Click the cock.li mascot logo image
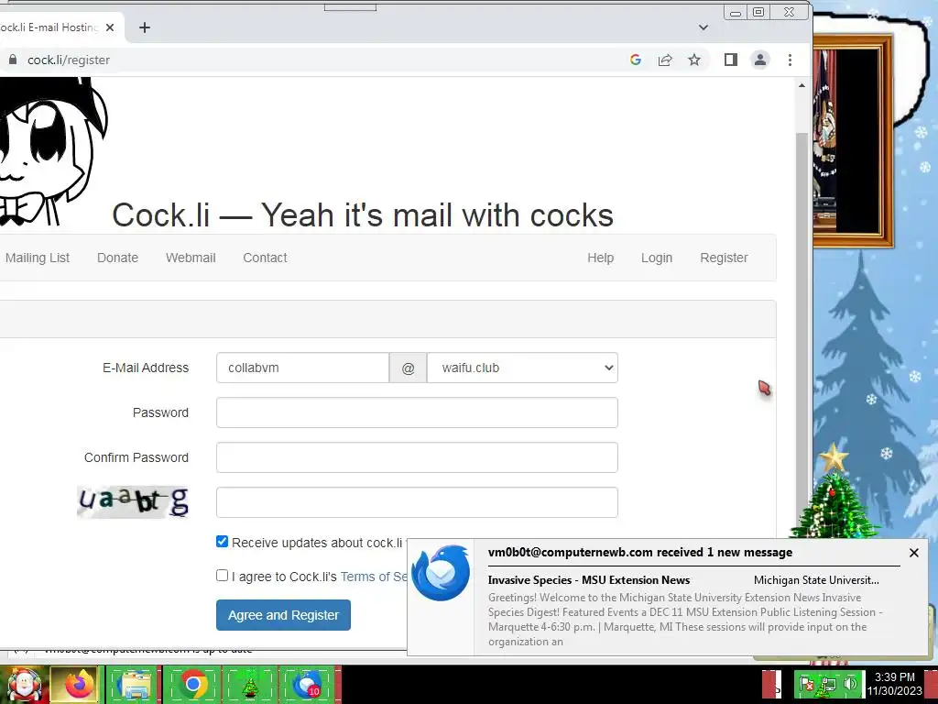 [54, 151]
